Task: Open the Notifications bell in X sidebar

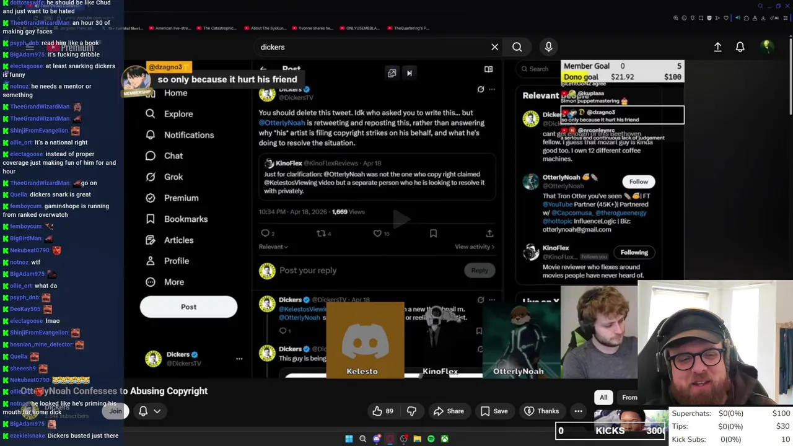Action: (150, 135)
